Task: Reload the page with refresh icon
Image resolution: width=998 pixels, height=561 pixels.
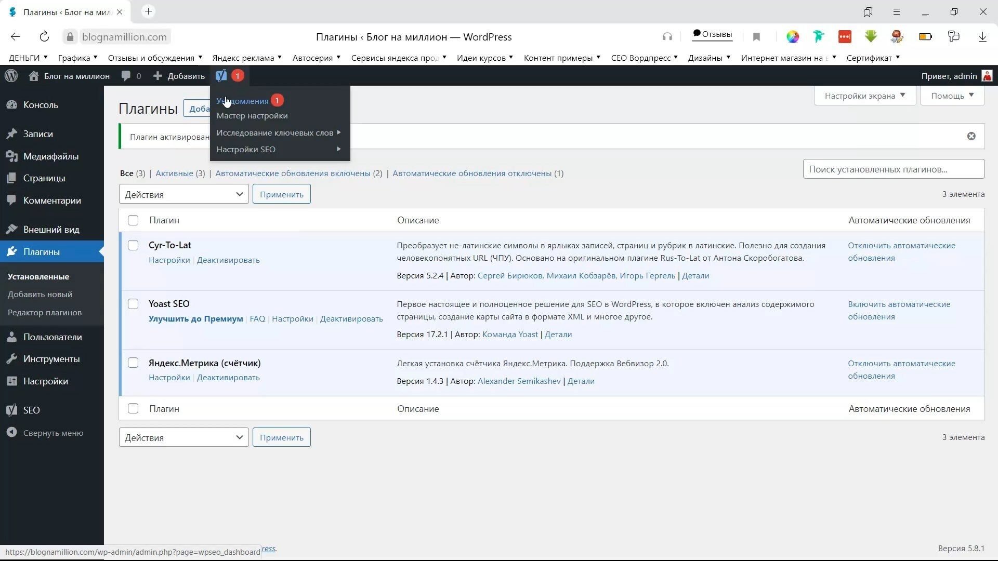Action: pos(44,37)
